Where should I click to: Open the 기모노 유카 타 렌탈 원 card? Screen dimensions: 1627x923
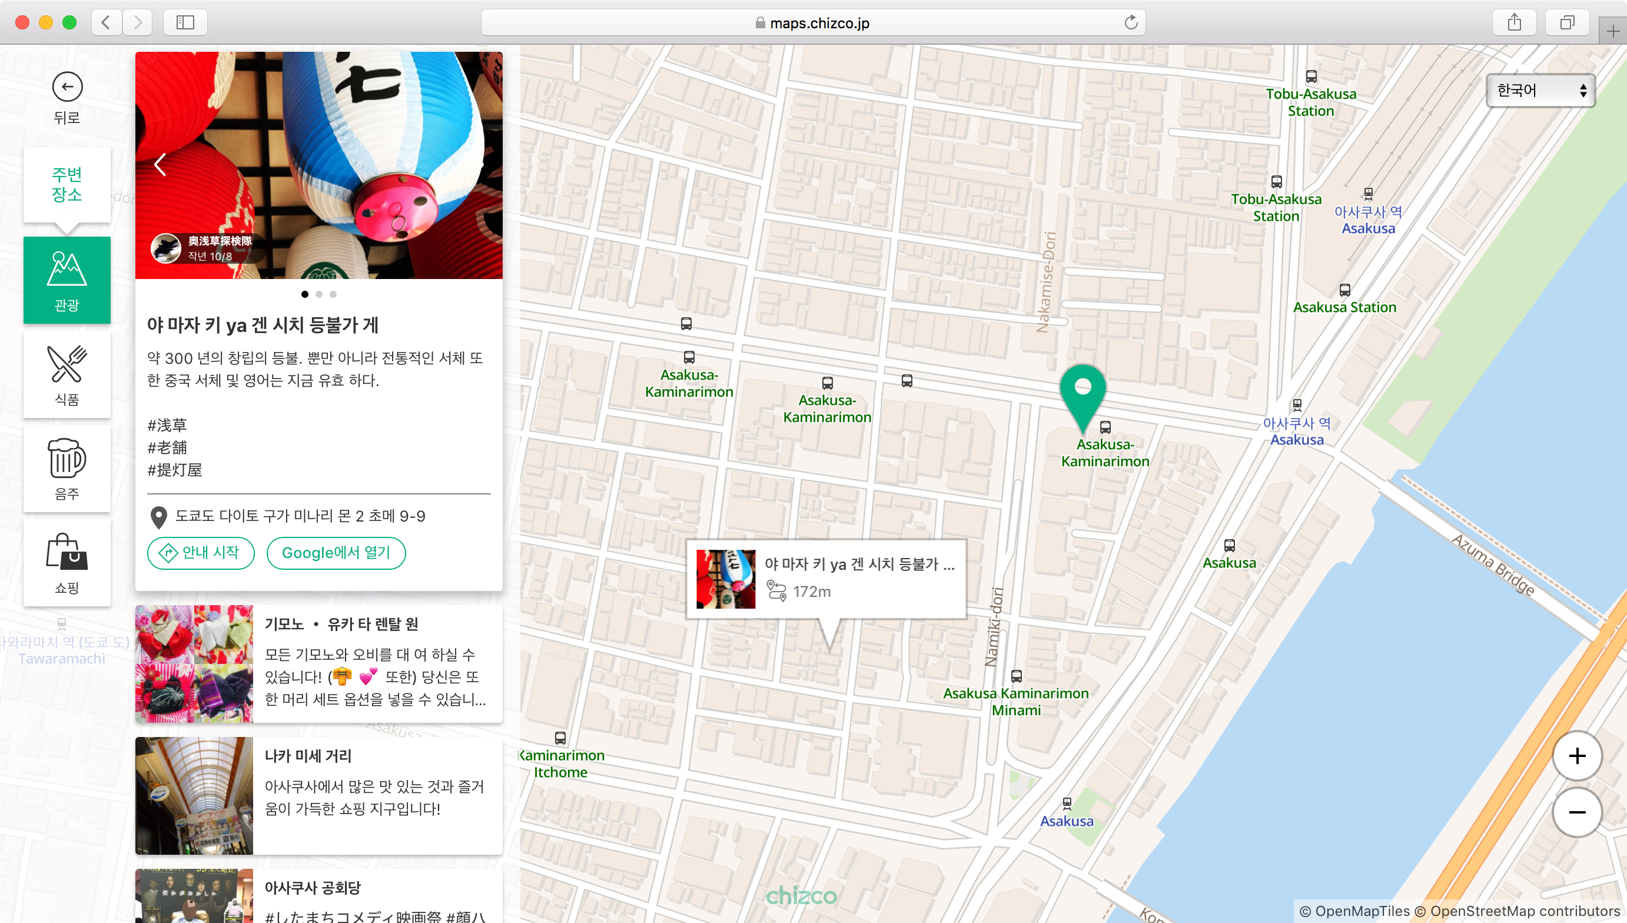tap(319, 664)
